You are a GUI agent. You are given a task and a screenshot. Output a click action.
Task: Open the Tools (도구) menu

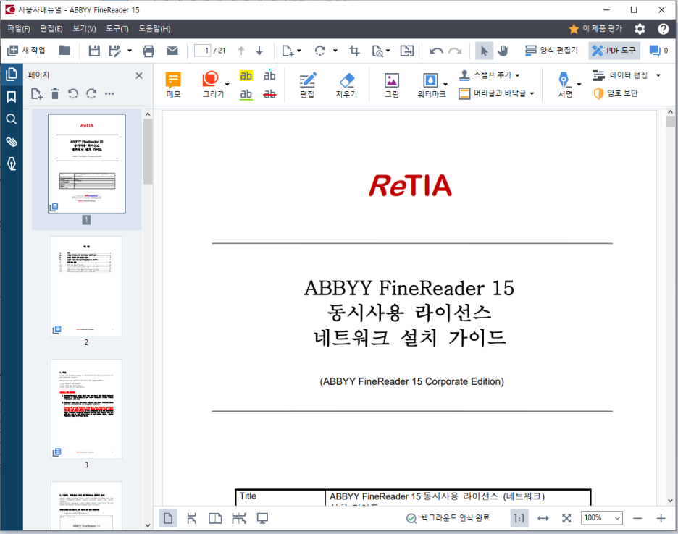pos(117,28)
